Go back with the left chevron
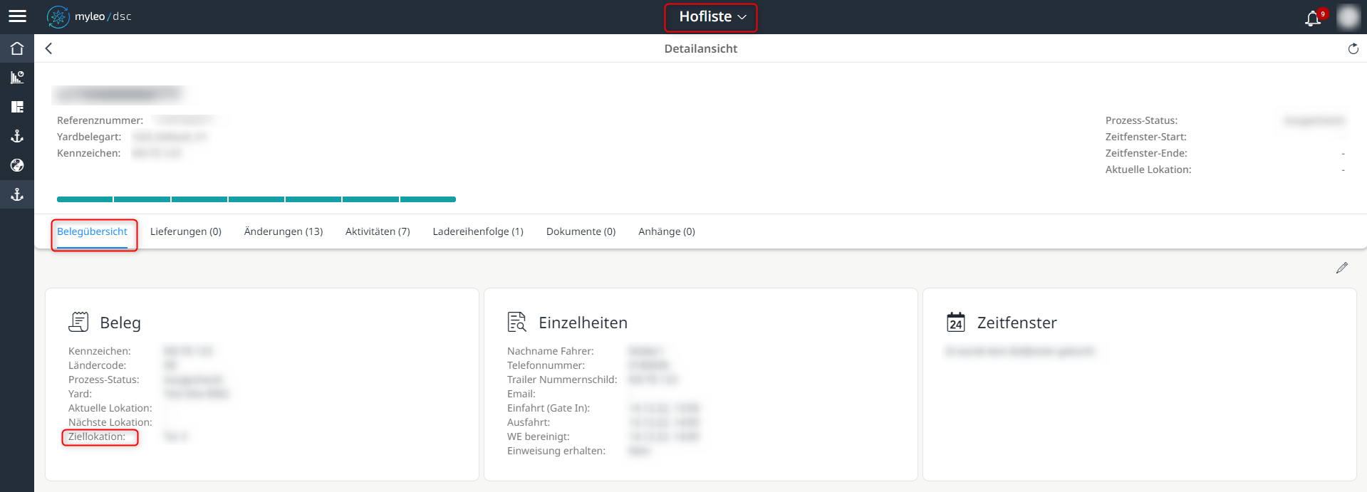This screenshot has width=1367, height=492. click(x=48, y=48)
